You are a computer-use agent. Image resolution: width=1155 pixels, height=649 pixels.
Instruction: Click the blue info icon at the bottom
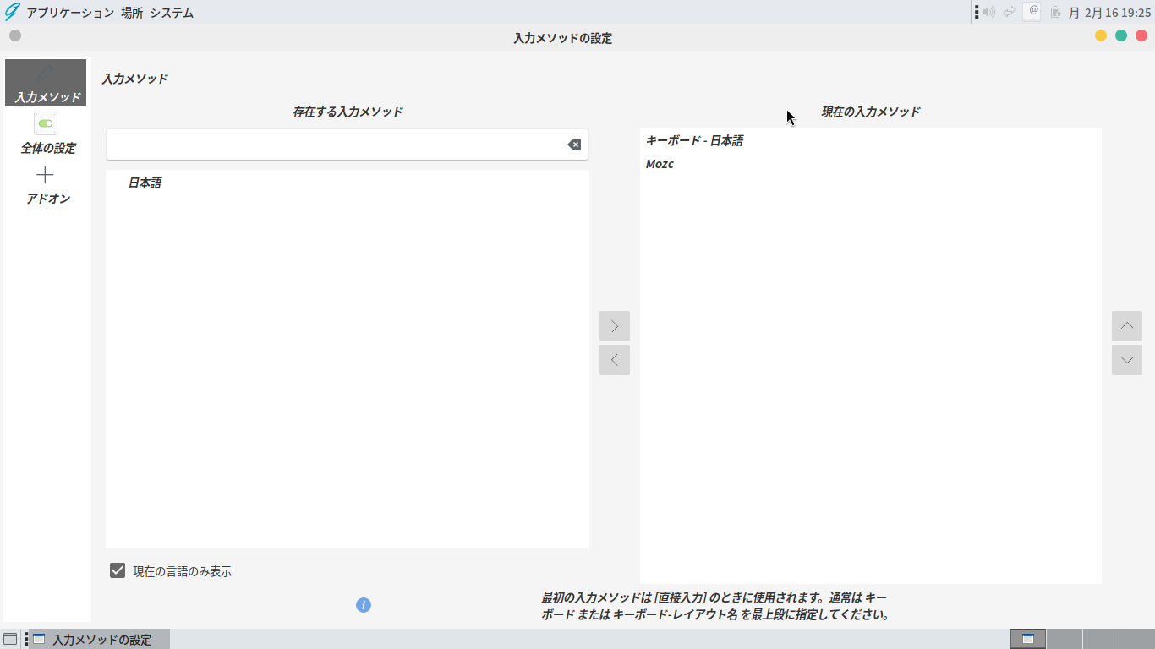click(364, 605)
